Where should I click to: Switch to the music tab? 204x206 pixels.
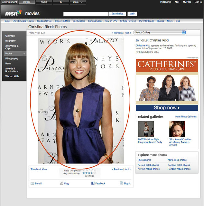click(44, 2)
